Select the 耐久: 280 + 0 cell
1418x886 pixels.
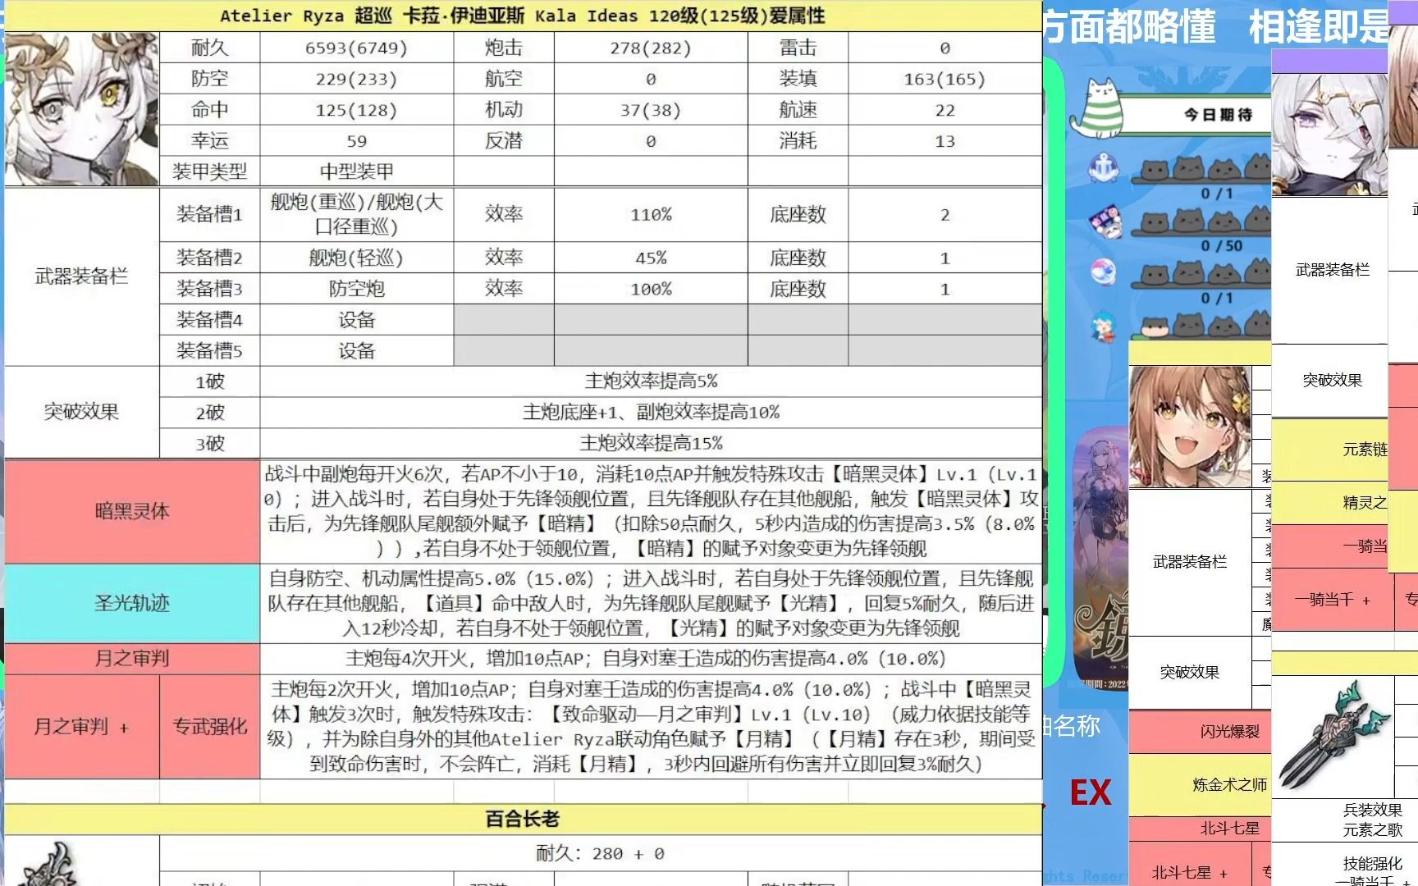600,854
